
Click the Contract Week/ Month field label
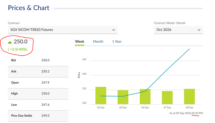[x=170, y=23]
